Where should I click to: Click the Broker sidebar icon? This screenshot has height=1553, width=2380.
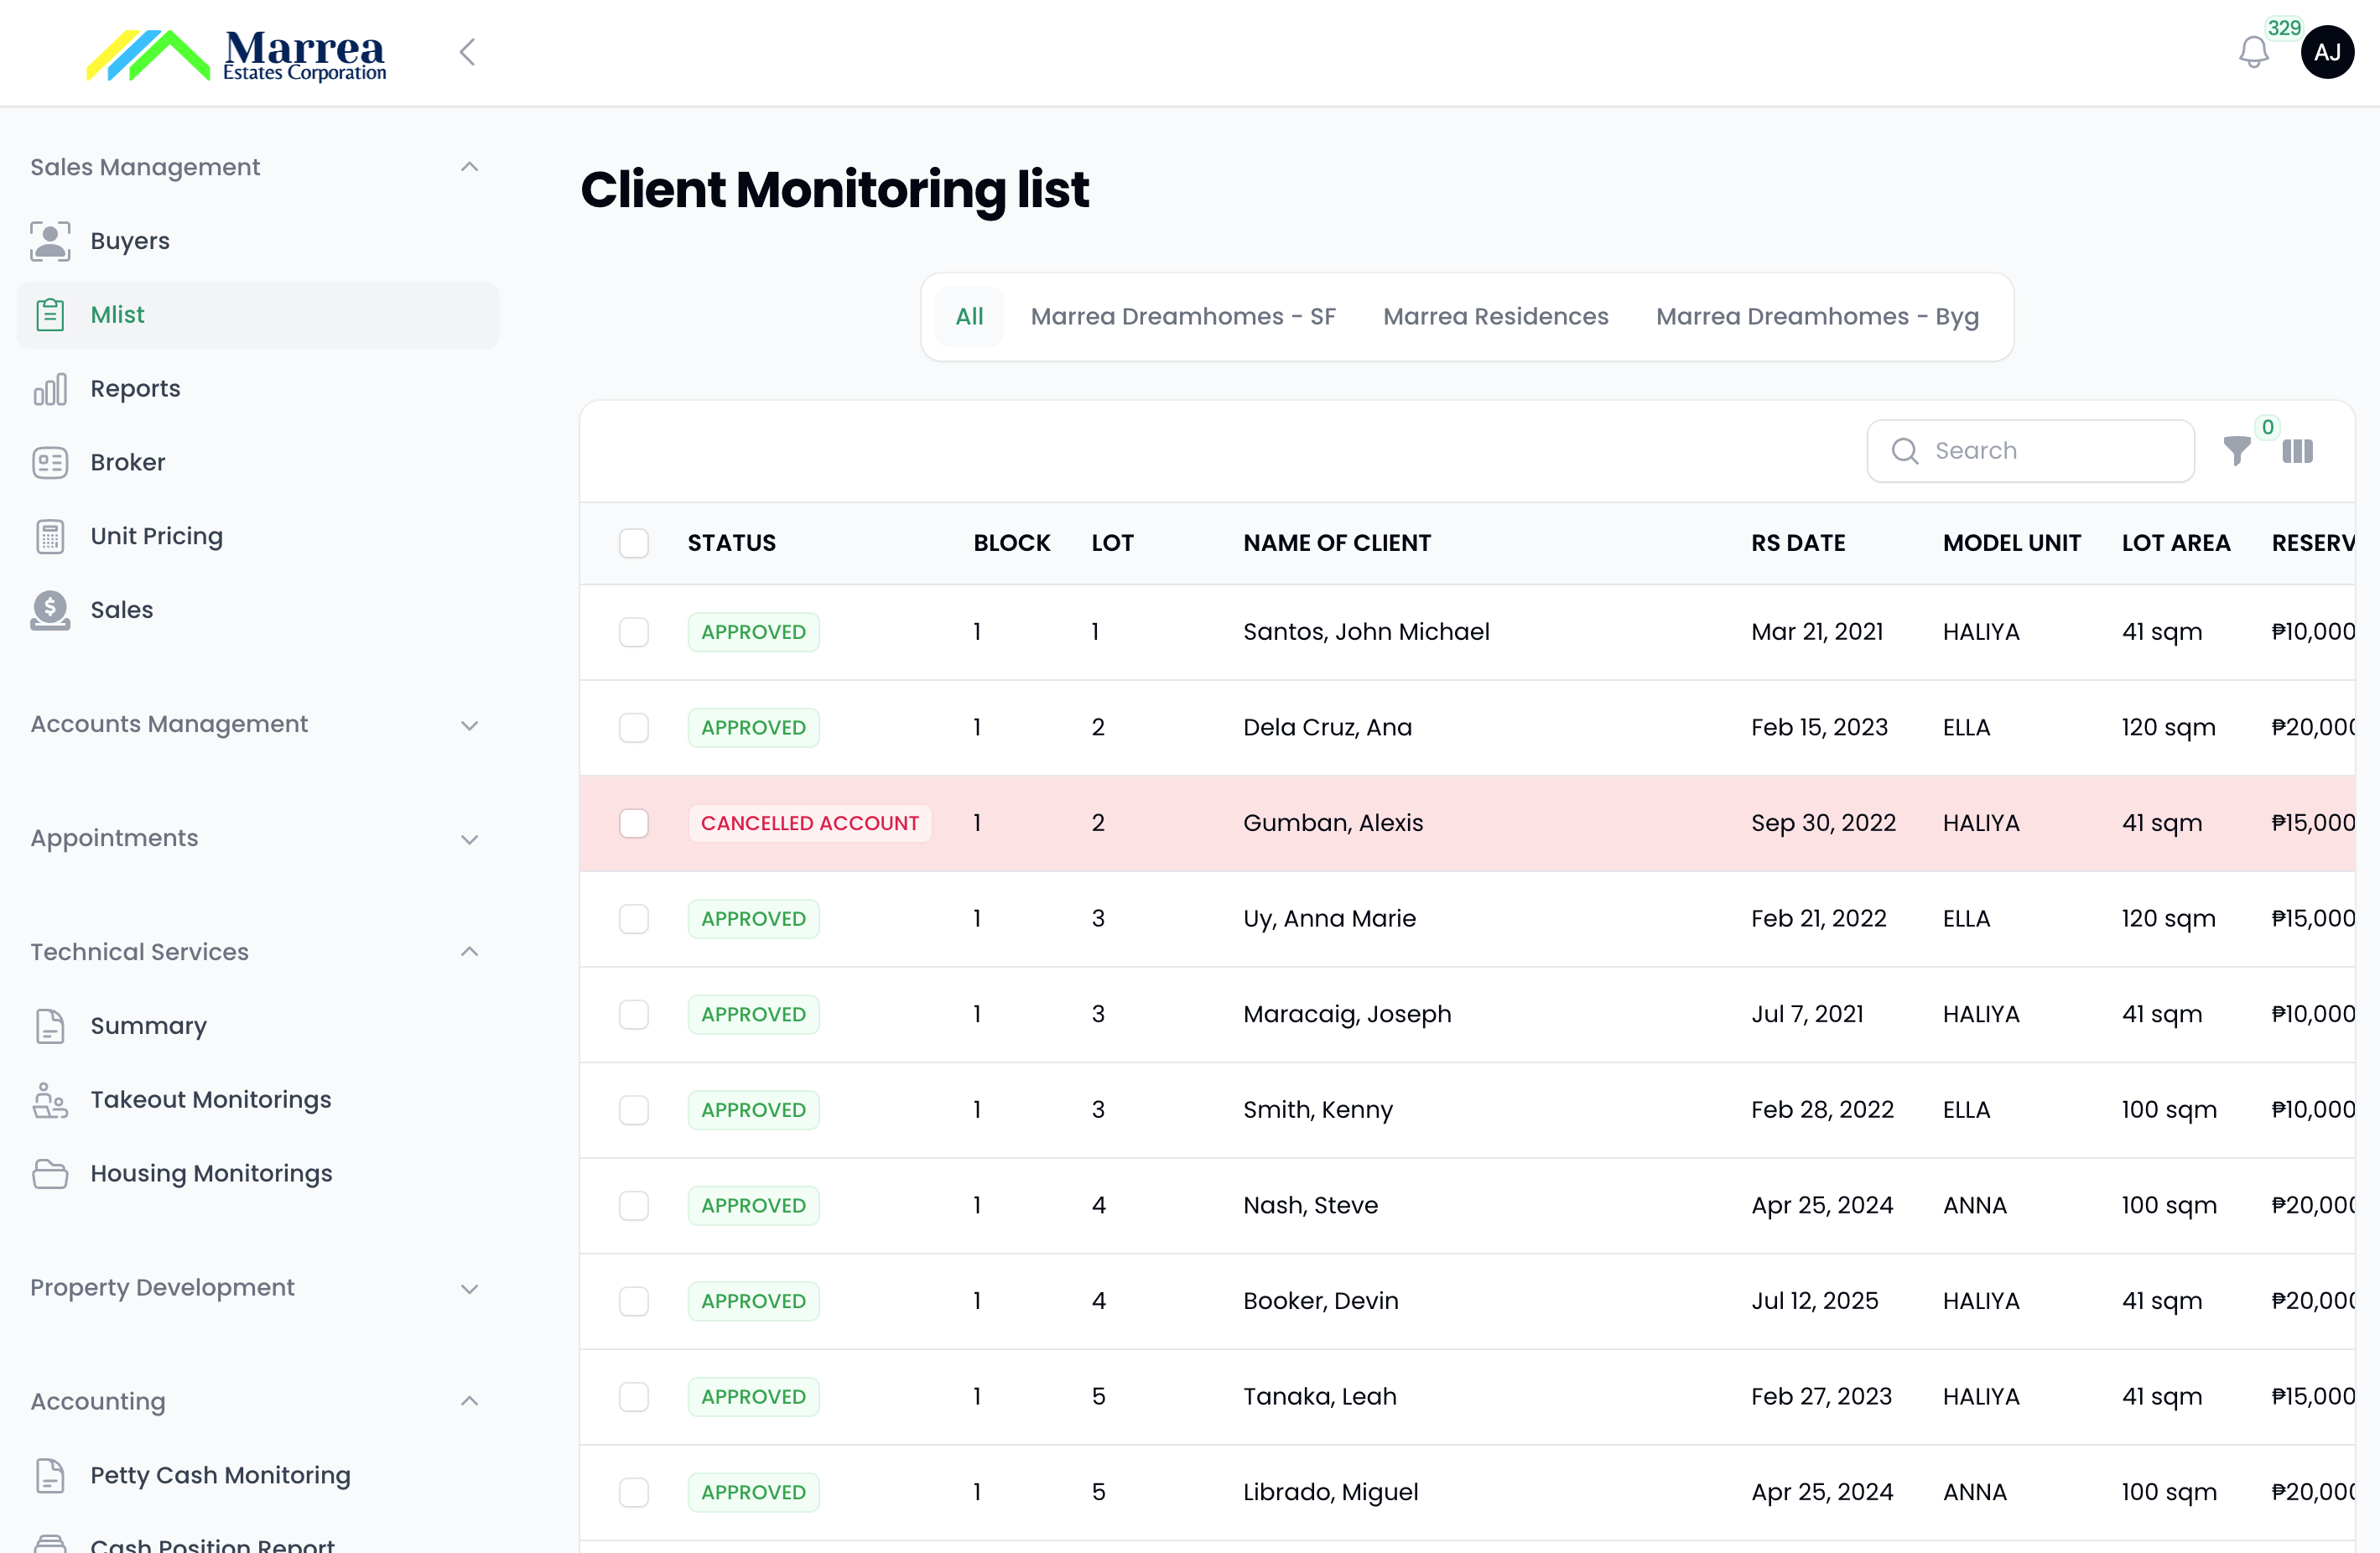[x=50, y=461]
